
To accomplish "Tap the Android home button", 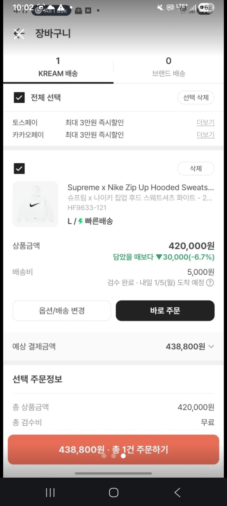I will click(113, 493).
